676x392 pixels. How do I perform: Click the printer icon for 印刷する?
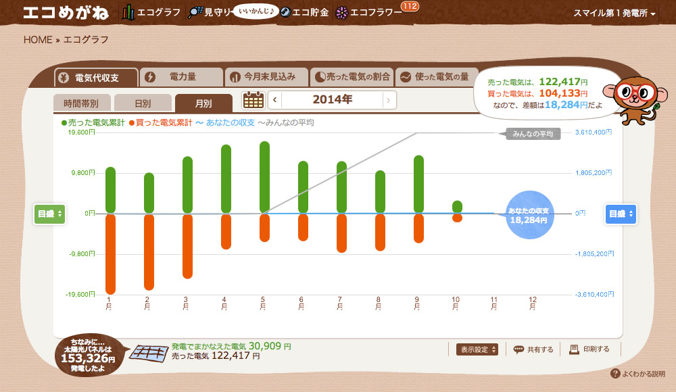[574, 349]
